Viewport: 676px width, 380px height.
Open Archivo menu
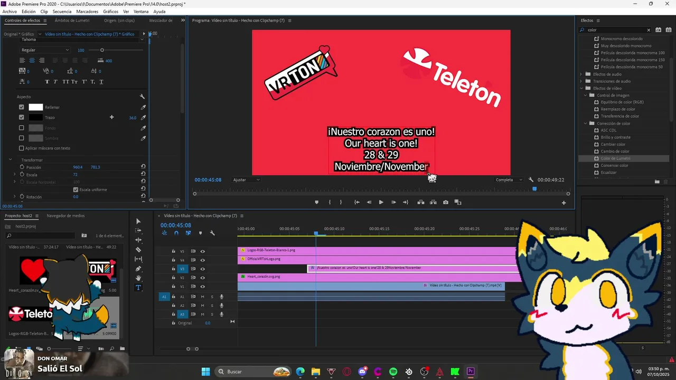click(x=10, y=11)
